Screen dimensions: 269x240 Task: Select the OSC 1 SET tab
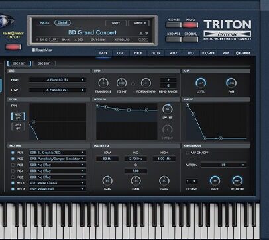(19, 63)
